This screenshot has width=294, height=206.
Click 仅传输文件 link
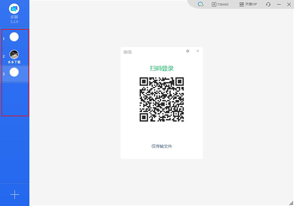(x=162, y=146)
